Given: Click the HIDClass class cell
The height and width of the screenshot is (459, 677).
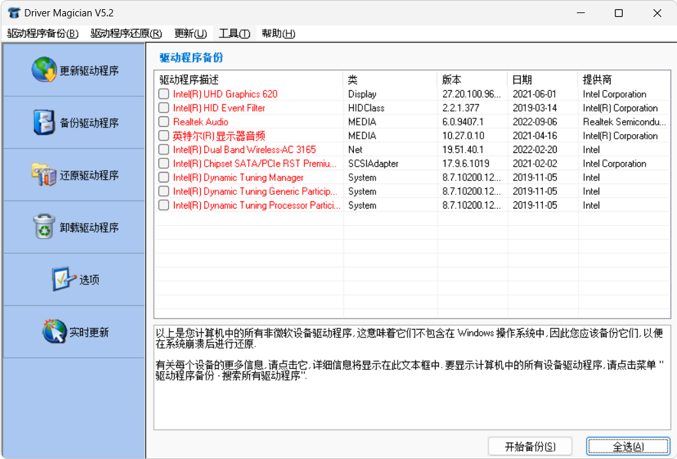Looking at the screenshot, I should 366,108.
